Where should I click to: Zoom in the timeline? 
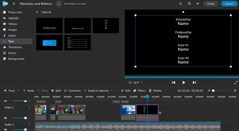[235, 91]
